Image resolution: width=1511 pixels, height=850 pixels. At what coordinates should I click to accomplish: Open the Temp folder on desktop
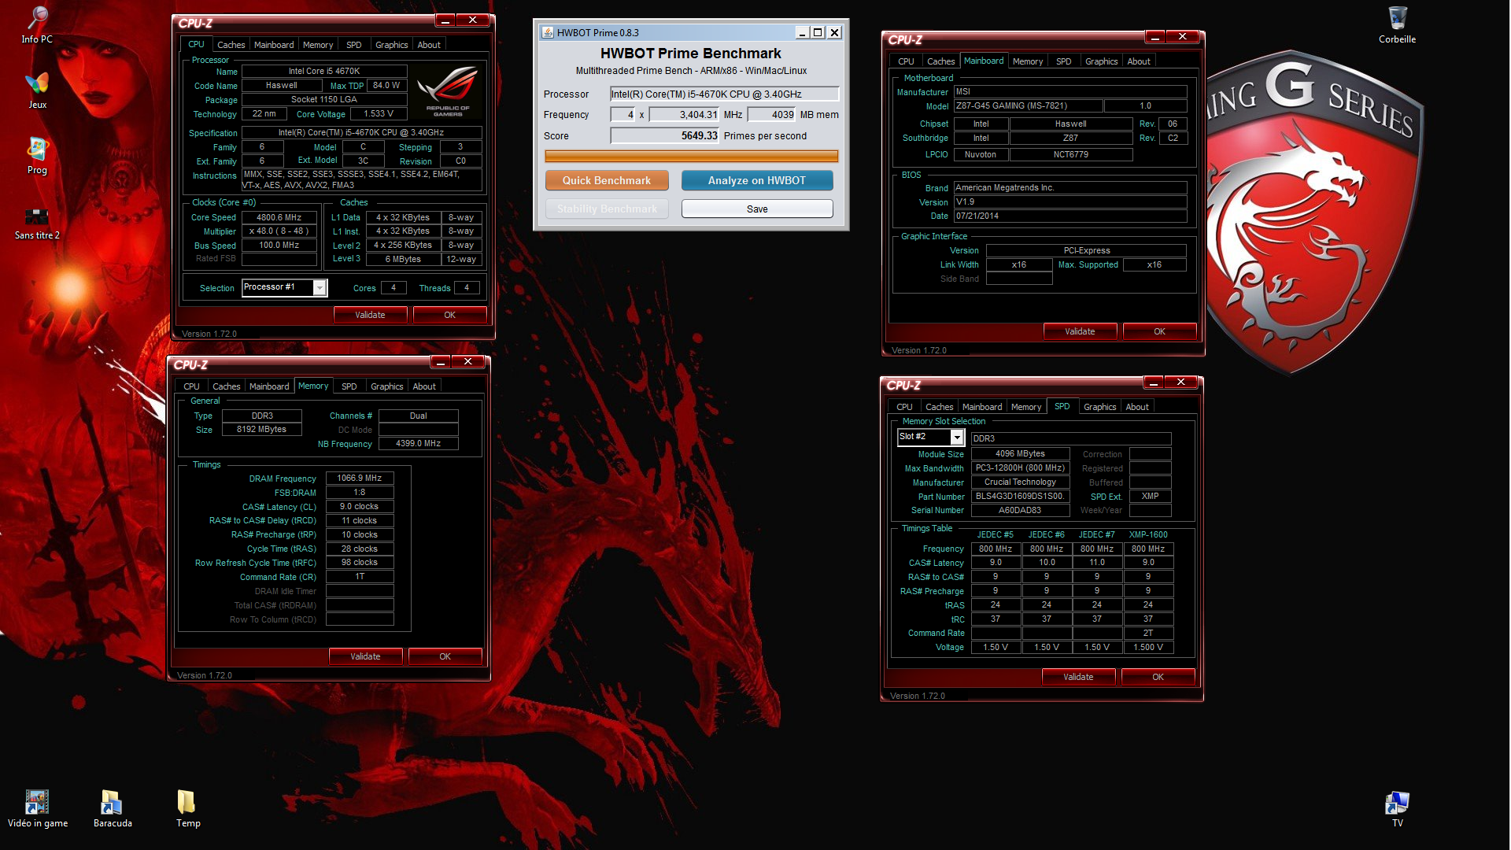[188, 808]
